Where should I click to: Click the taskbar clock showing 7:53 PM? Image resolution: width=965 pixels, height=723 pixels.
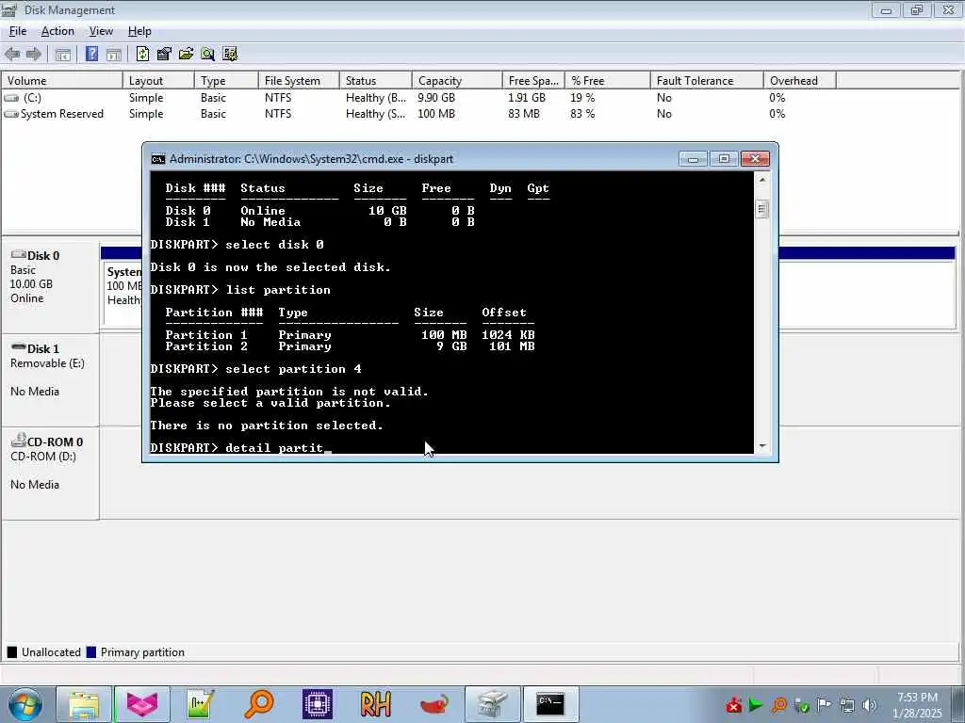coord(917,705)
